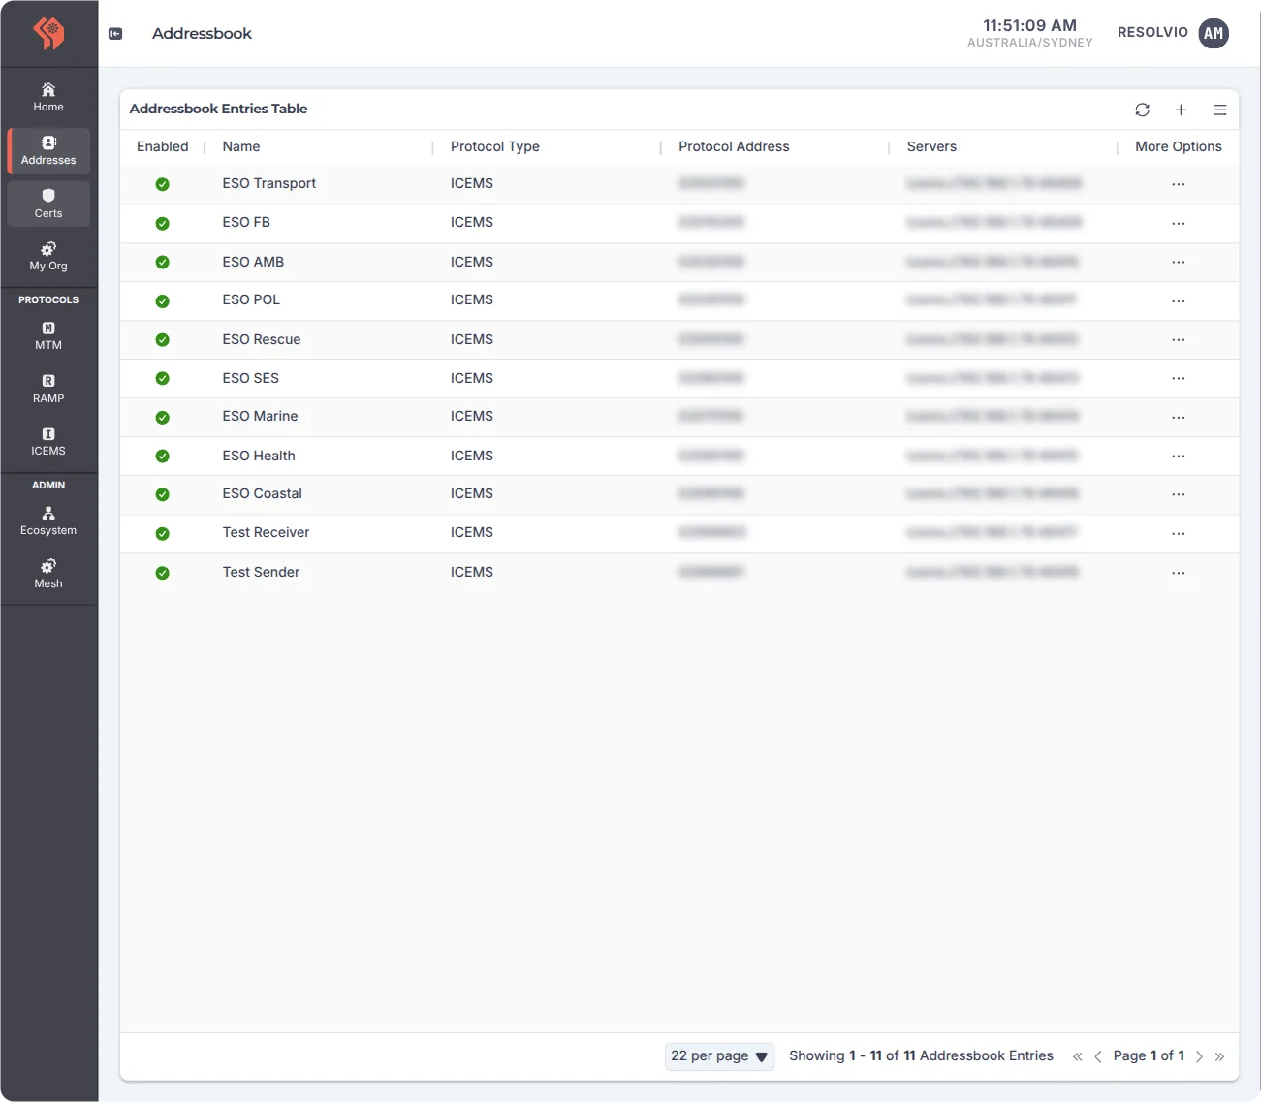Click the Servers column header
Screen dimensions: 1261x1102
point(931,146)
